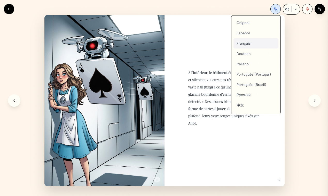Advance to the next page

click(x=314, y=101)
